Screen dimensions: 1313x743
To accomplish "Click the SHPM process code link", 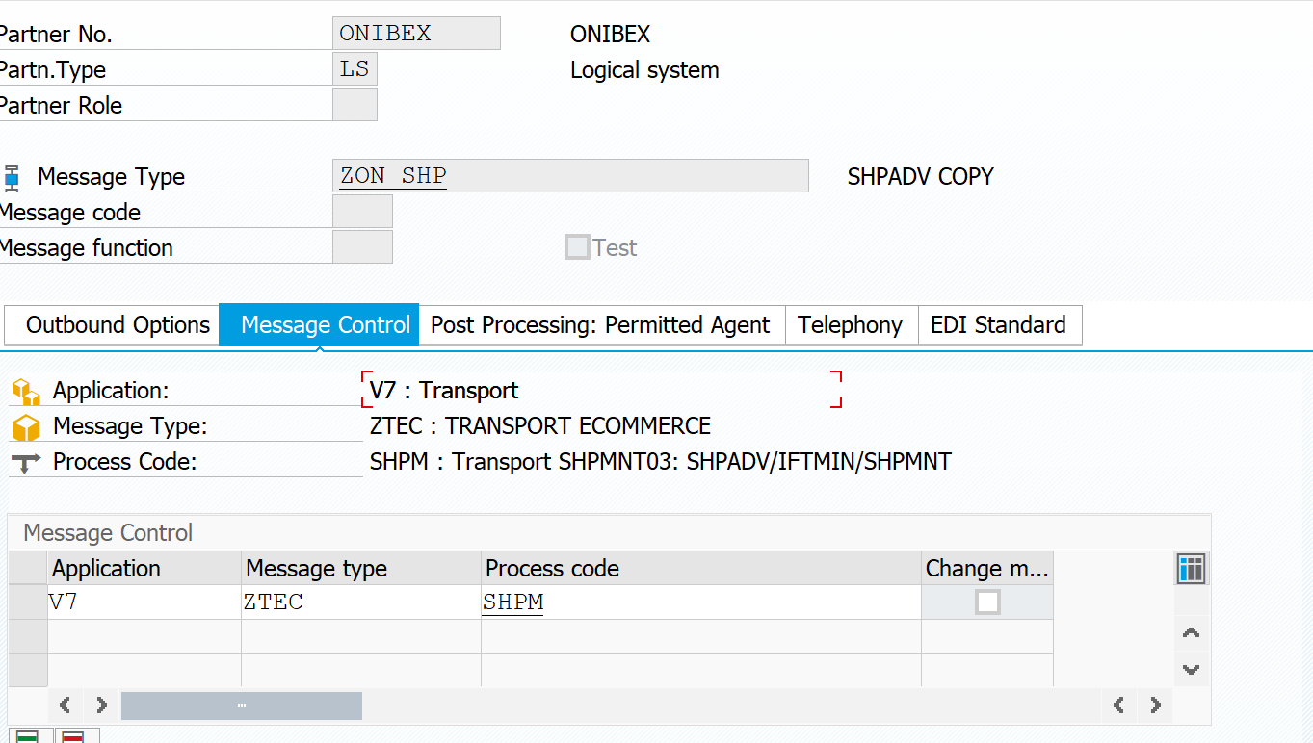I will [x=512, y=602].
